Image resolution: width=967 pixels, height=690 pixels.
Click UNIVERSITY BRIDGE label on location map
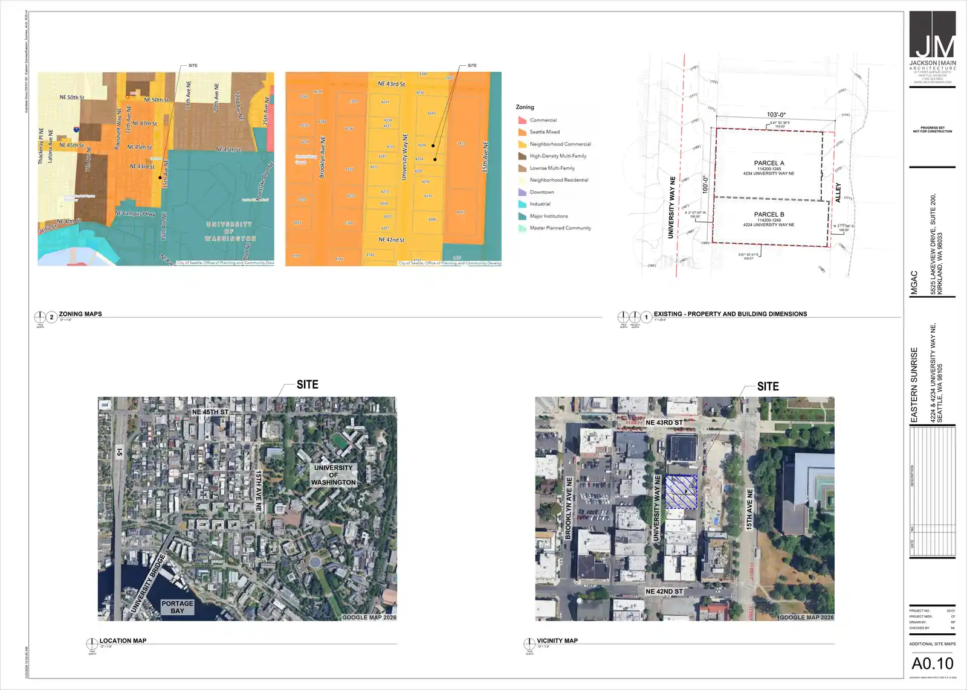tap(147, 583)
